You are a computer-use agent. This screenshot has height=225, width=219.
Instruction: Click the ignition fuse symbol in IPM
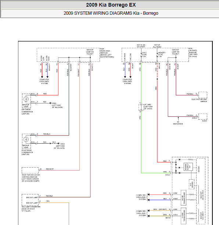141,55
